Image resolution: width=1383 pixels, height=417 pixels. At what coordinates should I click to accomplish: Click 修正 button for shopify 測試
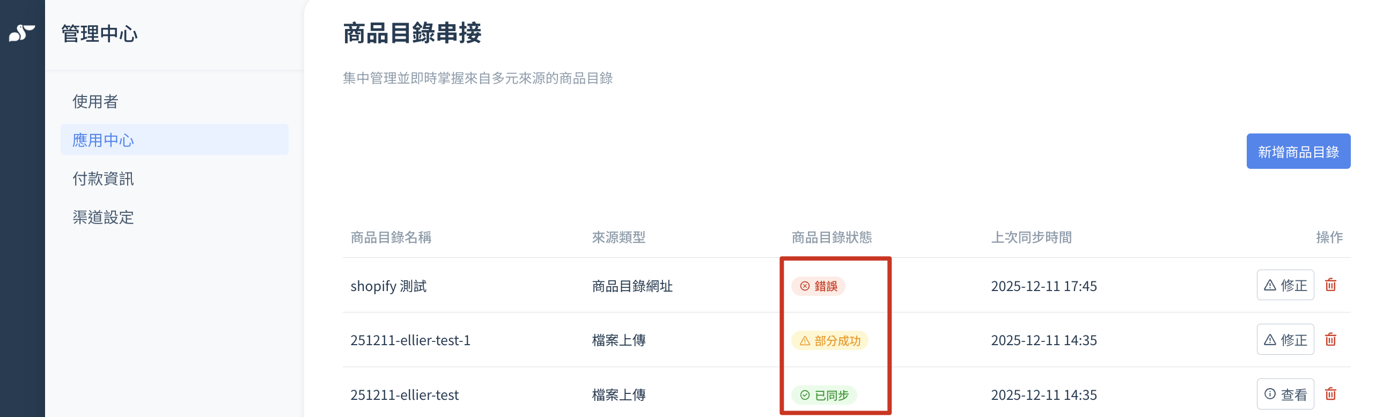click(x=1285, y=285)
